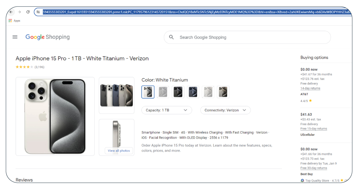Viewport: 358px width, 189px height.
Task: Select the fifth faded white color swatch
Action: click(208, 92)
